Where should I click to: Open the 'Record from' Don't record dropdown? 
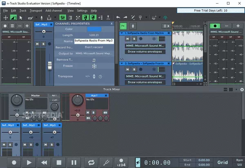pos(94,47)
